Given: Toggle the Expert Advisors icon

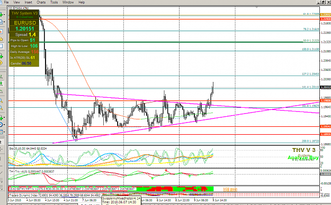Looking at the screenshot, I should tap(1, 63).
